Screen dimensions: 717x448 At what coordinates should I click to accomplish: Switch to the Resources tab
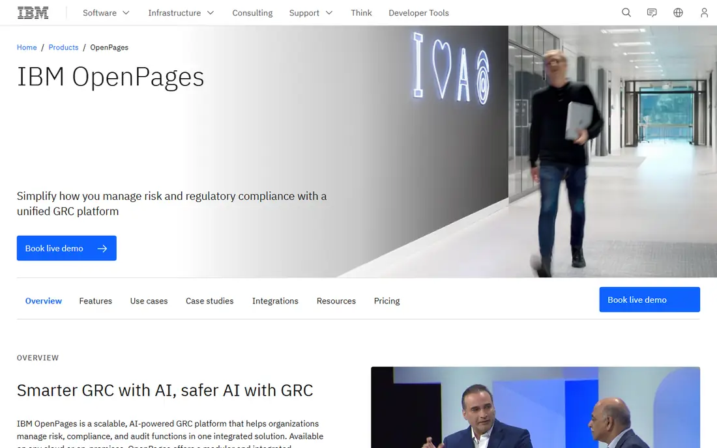click(336, 301)
